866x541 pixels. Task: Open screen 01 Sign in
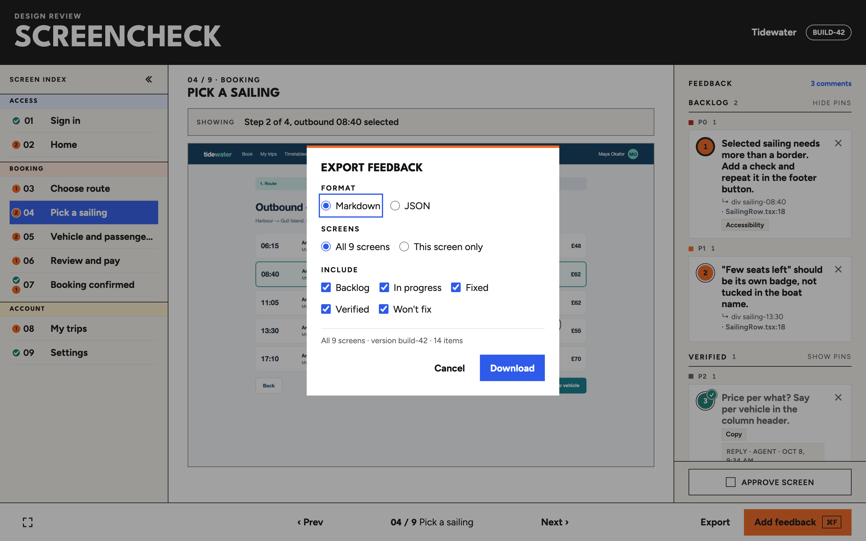tap(84, 121)
